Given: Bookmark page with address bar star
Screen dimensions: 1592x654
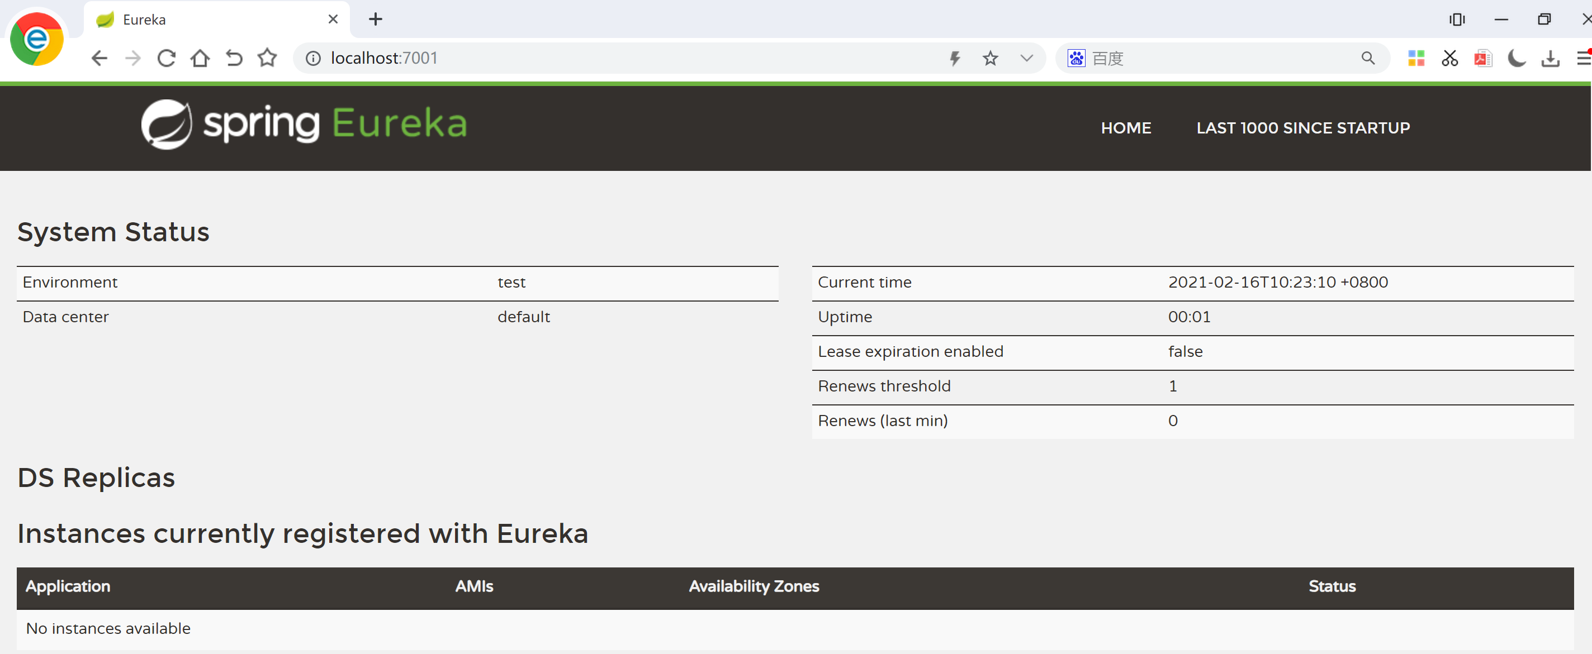Looking at the screenshot, I should [990, 59].
